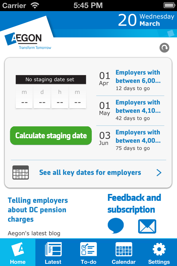Switch to the Home tab
Screen dimensions: 177x266
18,252
